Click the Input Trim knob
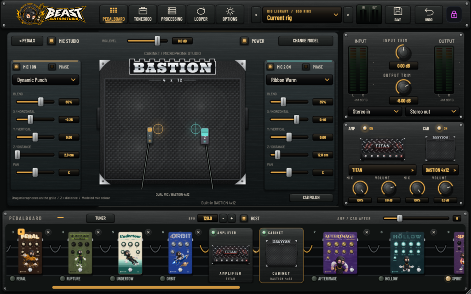Image resolution: width=471 pixels, height=294 pixels. pos(403,52)
